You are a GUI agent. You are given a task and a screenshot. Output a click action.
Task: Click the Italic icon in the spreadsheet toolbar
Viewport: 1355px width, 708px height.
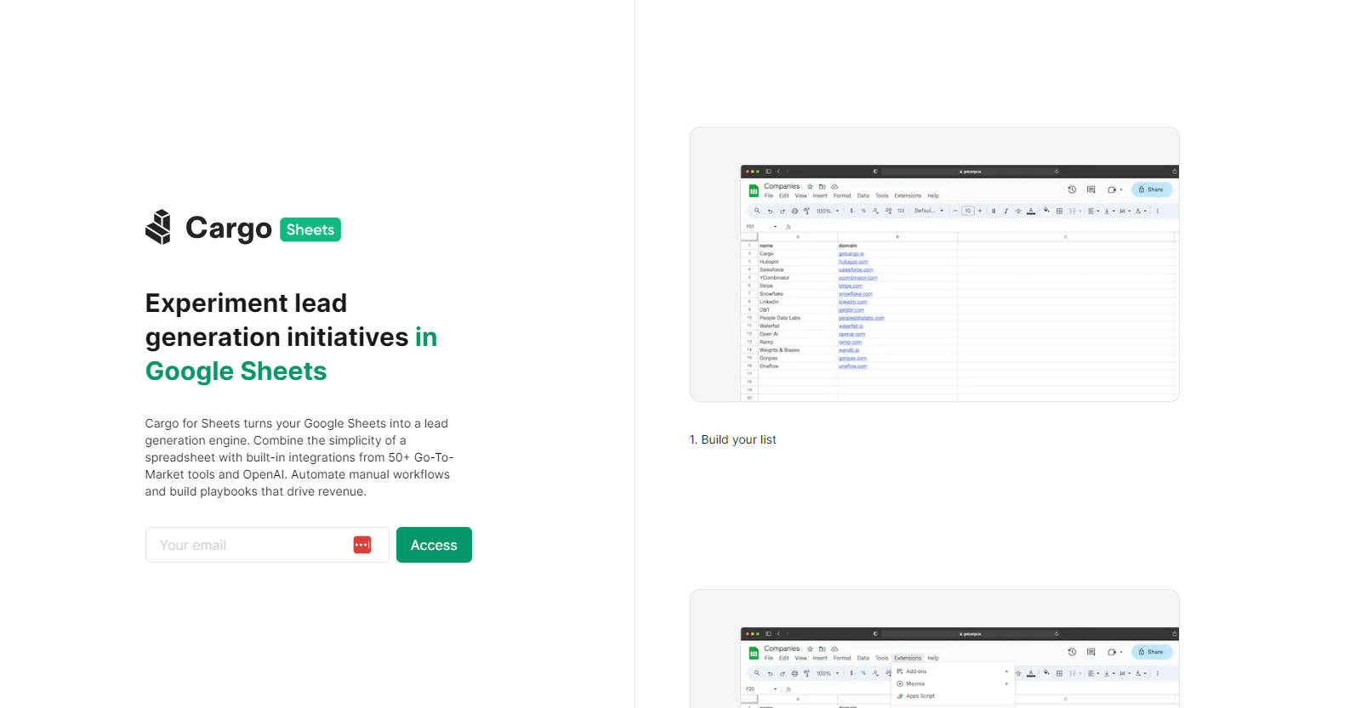click(1005, 211)
